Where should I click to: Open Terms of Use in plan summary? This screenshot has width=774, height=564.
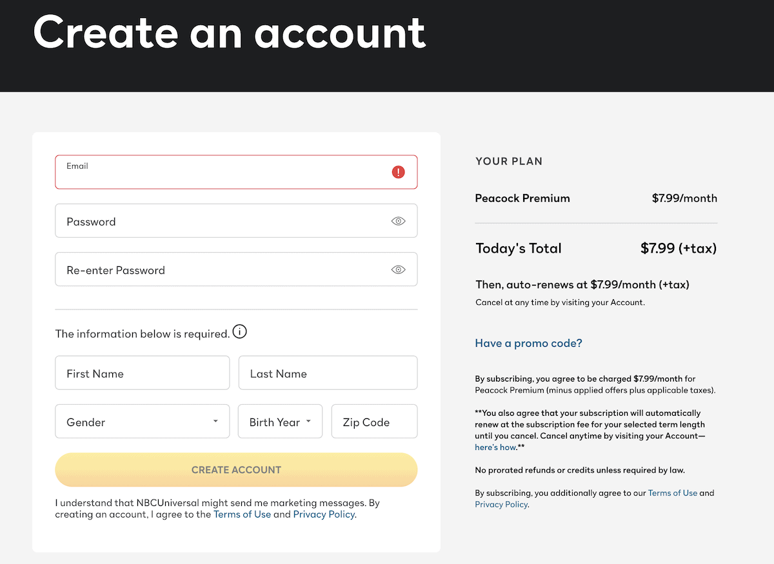click(x=673, y=493)
